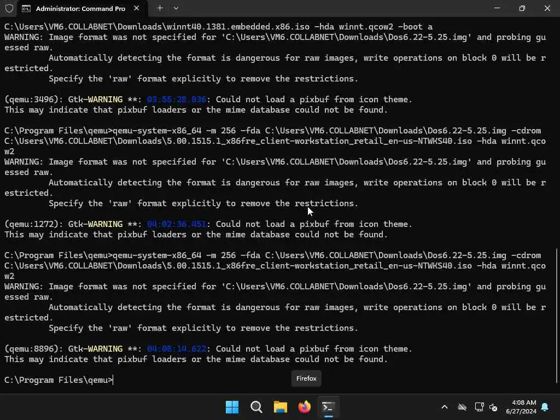Click the cloud sync tray icon

[x=462, y=407]
